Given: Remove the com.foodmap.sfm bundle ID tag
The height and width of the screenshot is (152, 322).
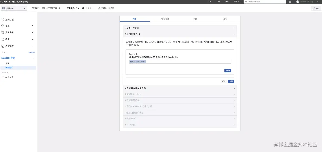Looking at the screenshot, I should pyautogui.click(x=145, y=62).
